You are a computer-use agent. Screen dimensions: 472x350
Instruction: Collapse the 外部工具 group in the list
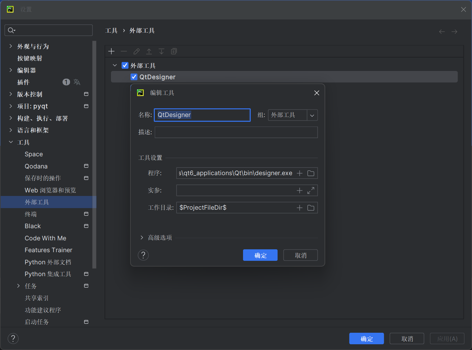[115, 65]
